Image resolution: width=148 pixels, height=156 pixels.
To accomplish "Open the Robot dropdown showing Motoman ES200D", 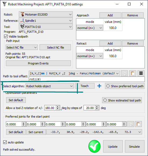I will click(46, 14).
